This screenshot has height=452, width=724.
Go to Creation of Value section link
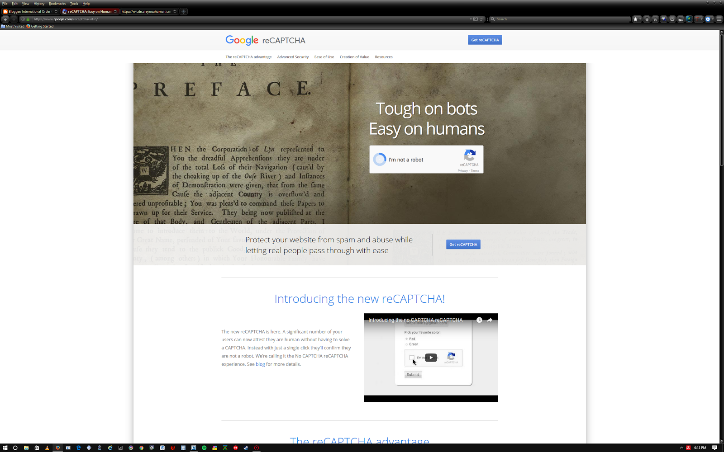(354, 57)
